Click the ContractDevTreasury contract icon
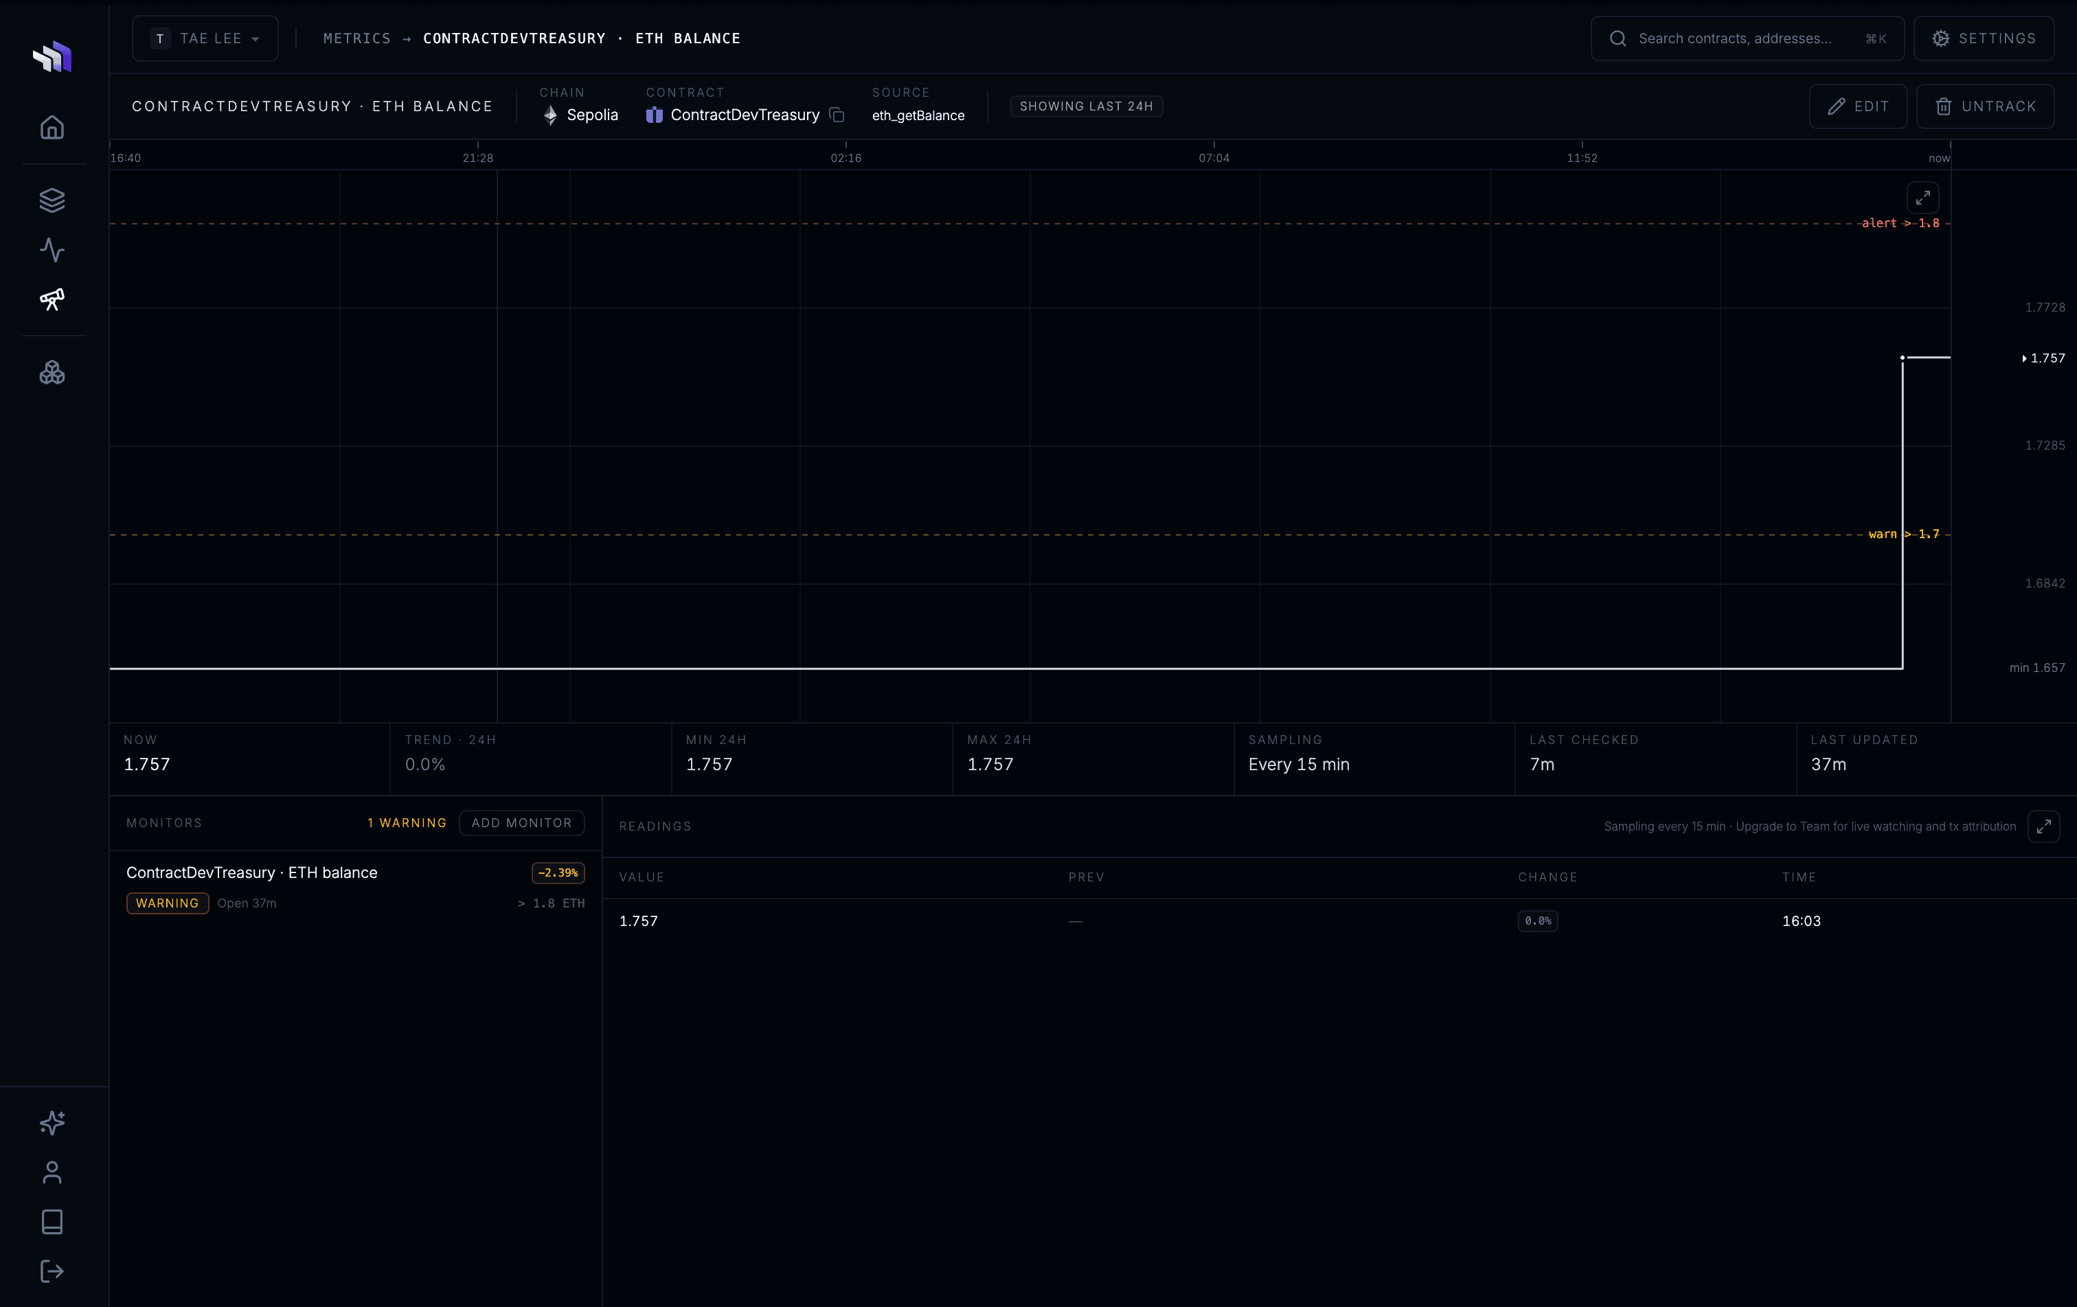Viewport: 2077px width, 1307px height. 655,115
